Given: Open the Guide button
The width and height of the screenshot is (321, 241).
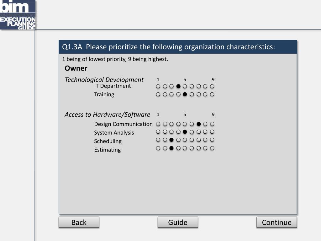Looking at the screenshot, I should (x=178, y=222).
